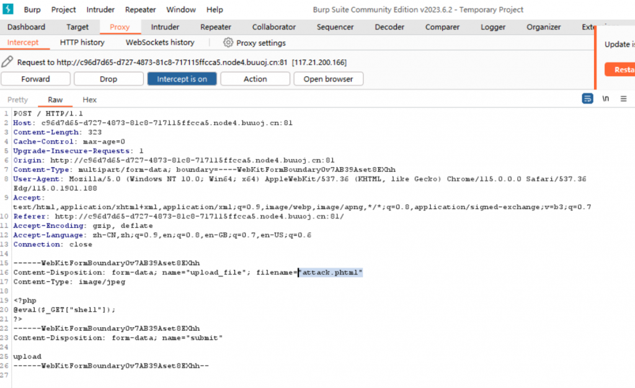
Task: Click the Accept-Encoding header line
Action: tap(83, 225)
